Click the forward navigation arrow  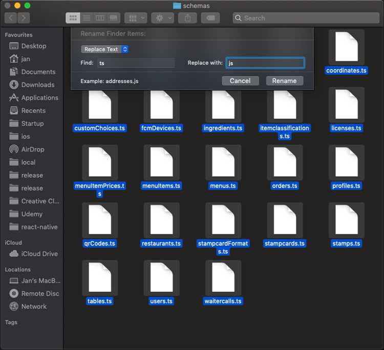(24, 18)
